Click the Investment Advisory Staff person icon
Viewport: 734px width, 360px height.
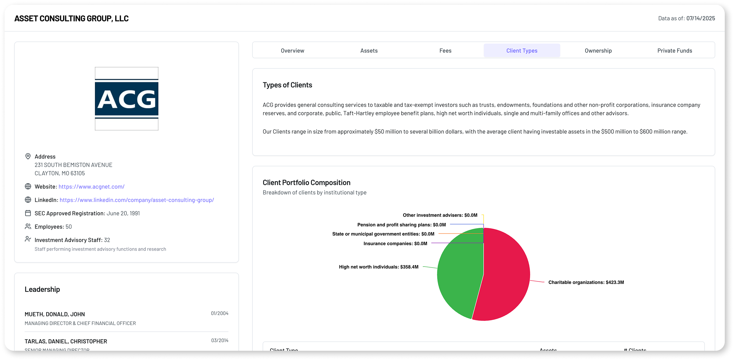point(28,239)
